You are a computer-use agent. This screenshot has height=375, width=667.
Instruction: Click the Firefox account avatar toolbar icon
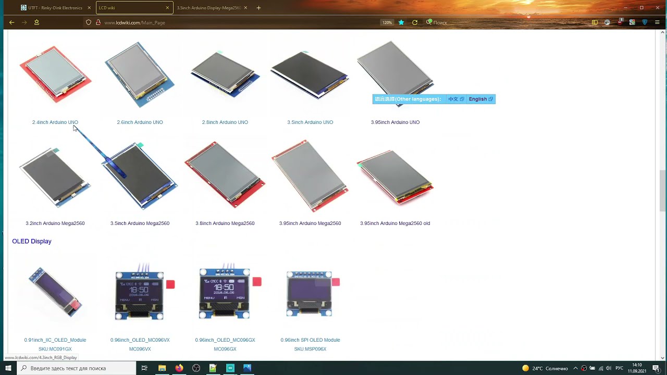[607, 22]
